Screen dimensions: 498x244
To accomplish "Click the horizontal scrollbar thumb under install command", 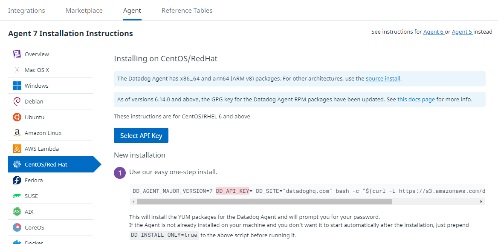I will click(x=264, y=201).
